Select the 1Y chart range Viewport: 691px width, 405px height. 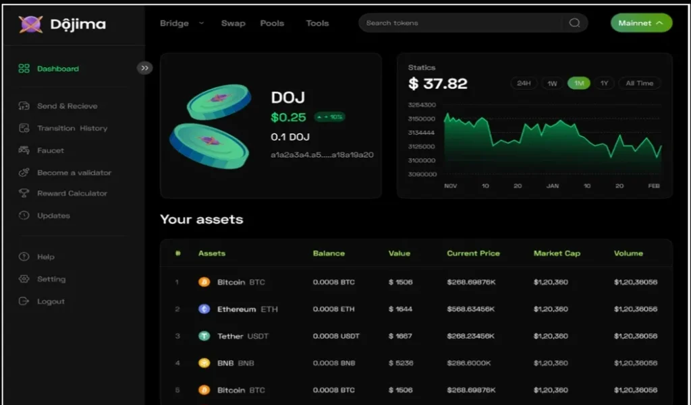pyautogui.click(x=604, y=83)
